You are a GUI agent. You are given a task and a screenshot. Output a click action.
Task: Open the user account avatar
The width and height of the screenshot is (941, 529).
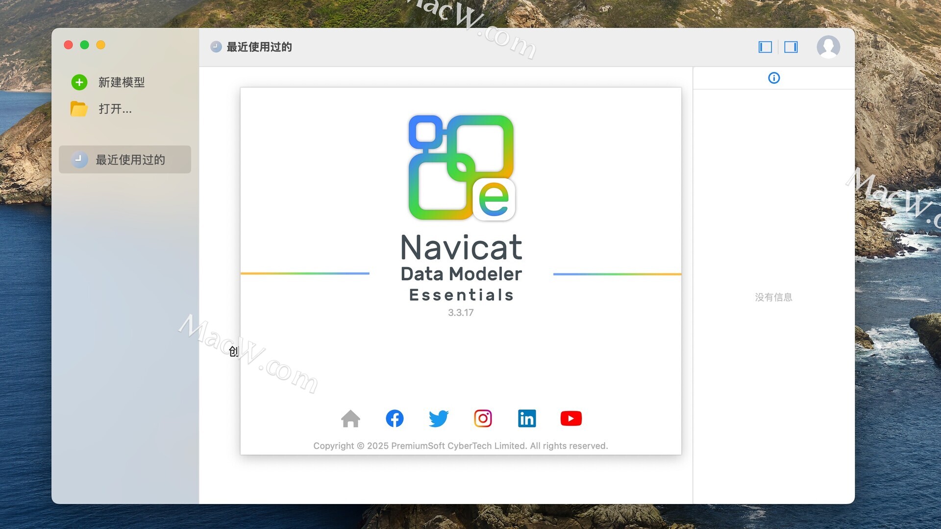(828, 47)
